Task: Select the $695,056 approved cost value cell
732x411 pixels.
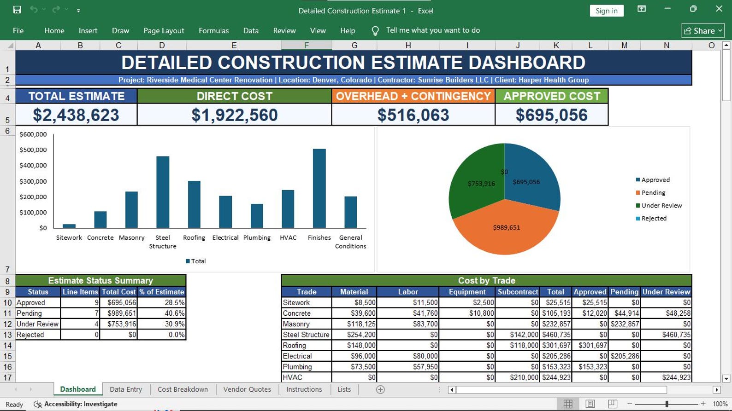Action: [552, 114]
